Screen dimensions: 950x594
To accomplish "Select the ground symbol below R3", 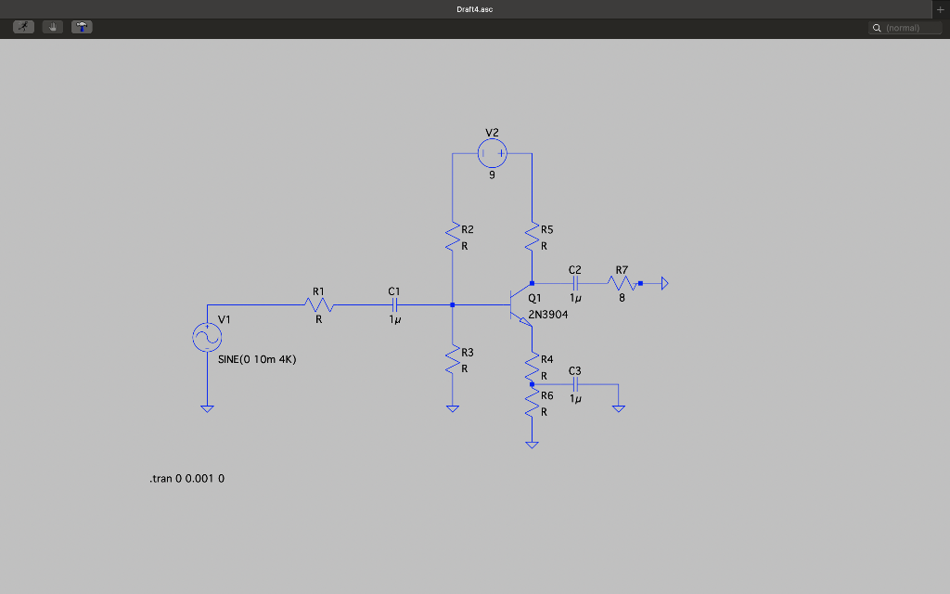I will click(453, 407).
